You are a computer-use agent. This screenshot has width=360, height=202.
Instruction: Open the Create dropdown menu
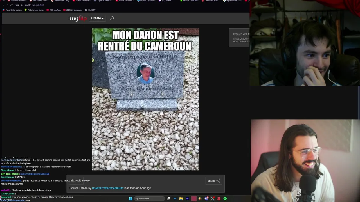pyautogui.click(x=97, y=18)
